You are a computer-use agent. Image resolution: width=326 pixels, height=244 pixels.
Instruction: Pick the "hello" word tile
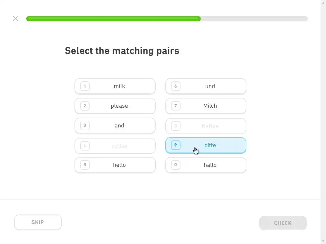click(x=119, y=165)
